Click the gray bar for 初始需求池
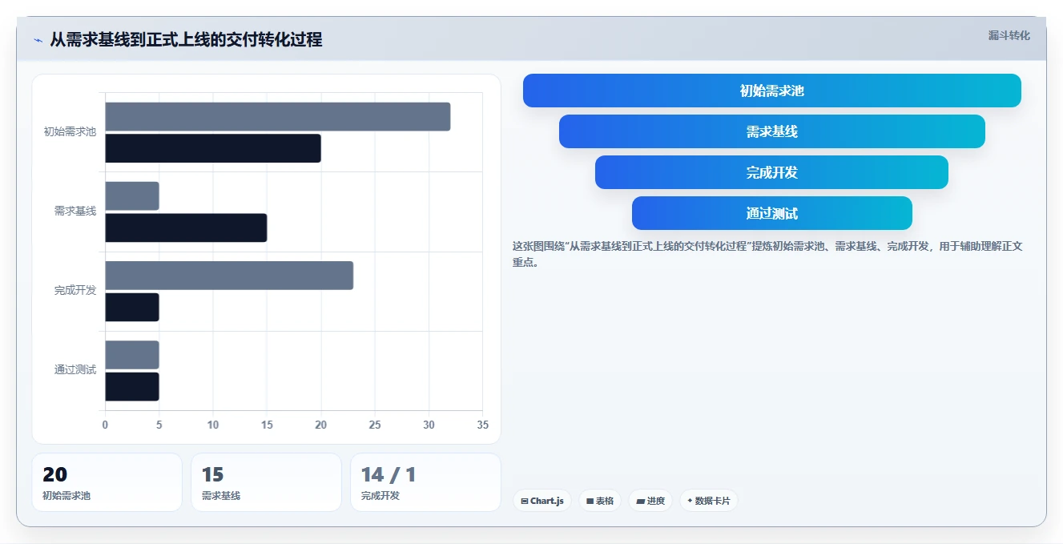The height and width of the screenshot is (544, 1063). (278, 116)
